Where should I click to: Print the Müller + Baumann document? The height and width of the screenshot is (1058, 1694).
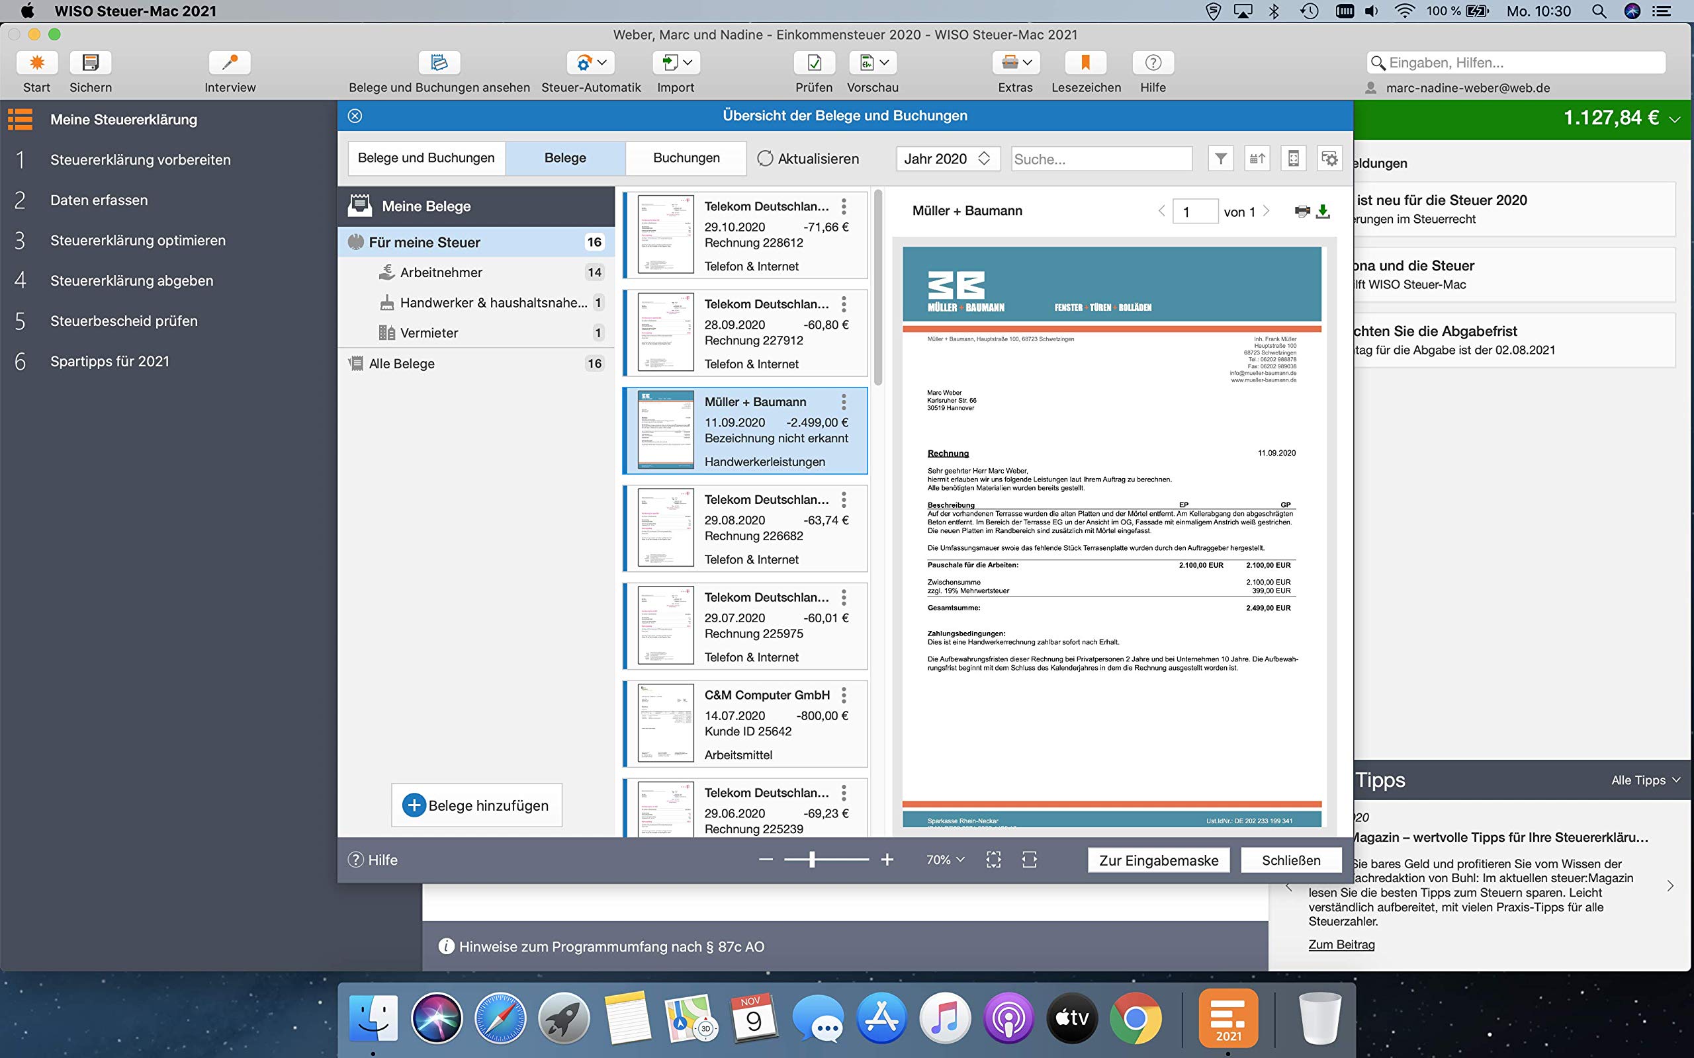click(x=1302, y=212)
